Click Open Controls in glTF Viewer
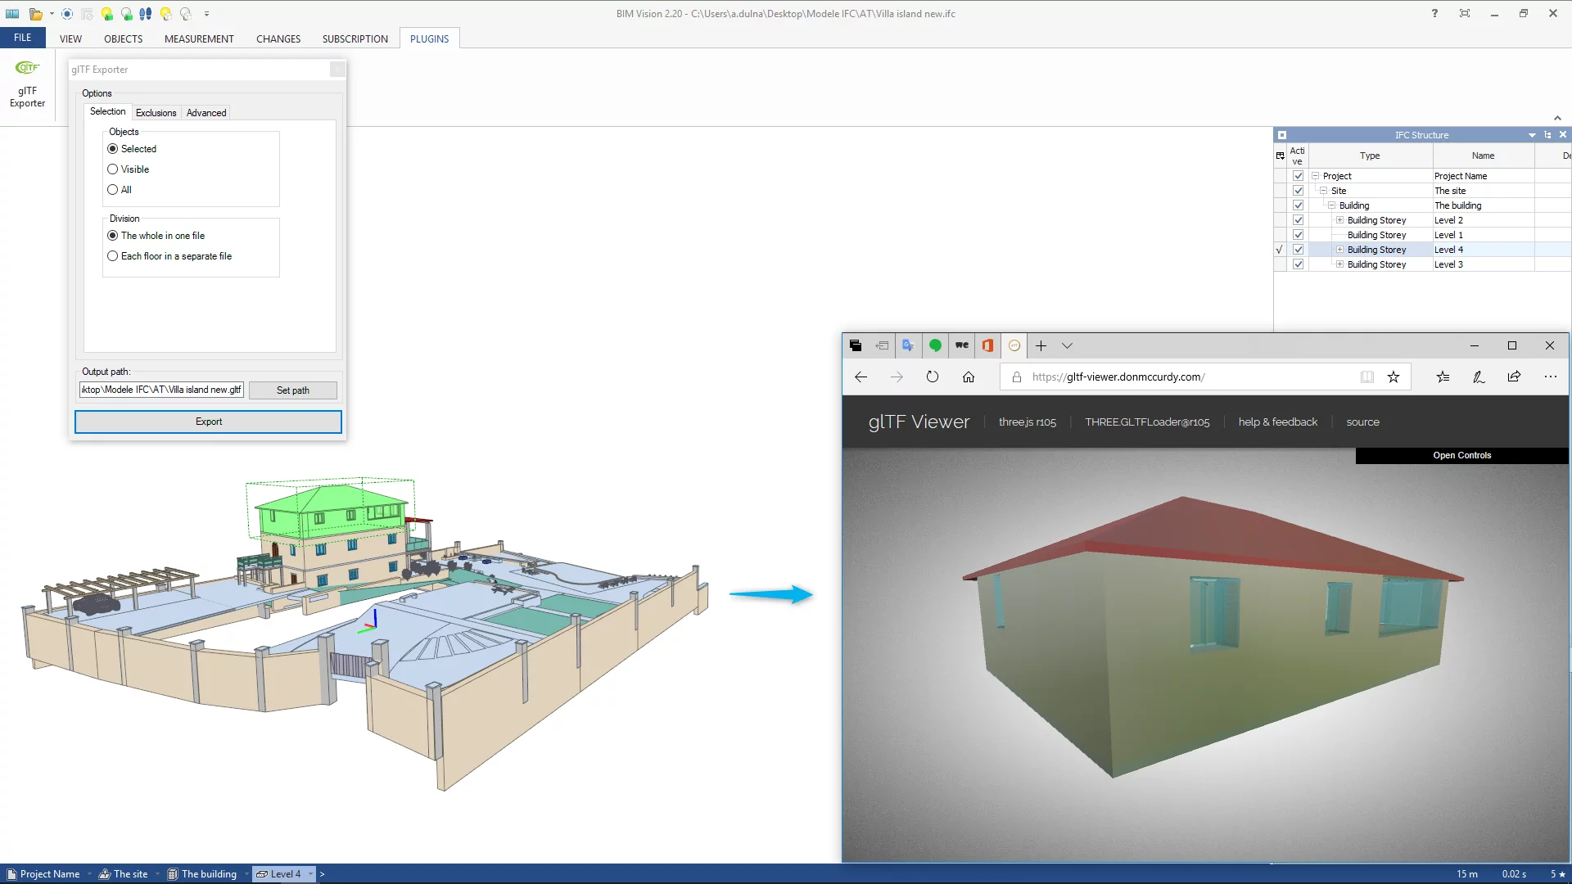 [1461, 456]
